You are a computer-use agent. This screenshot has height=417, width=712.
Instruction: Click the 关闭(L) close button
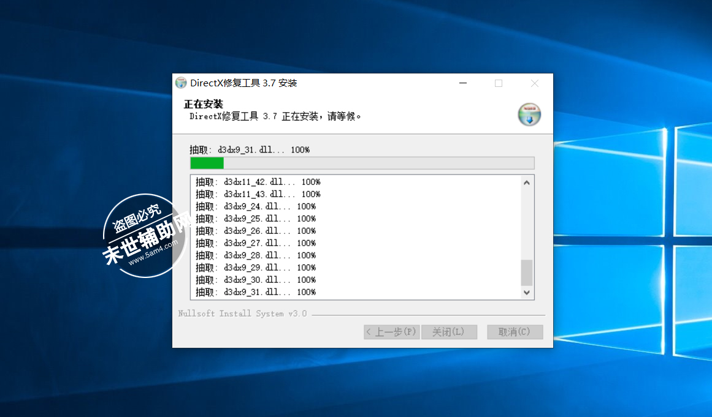click(x=449, y=332)
